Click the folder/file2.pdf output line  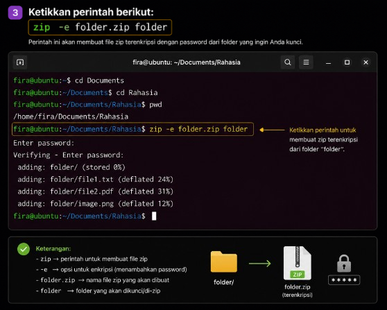[95, 191]
